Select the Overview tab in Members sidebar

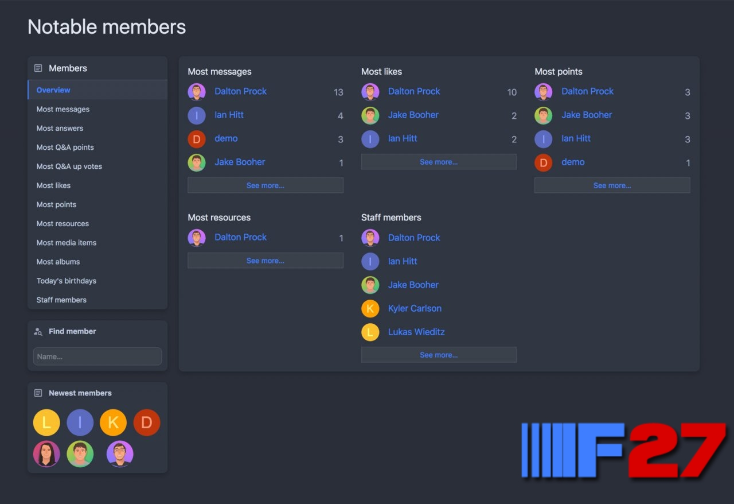(x=53, y=90)
